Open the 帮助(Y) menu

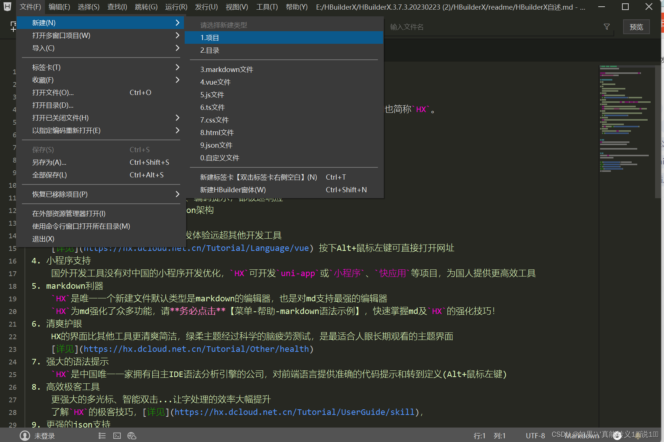click(x=297, y=7)
